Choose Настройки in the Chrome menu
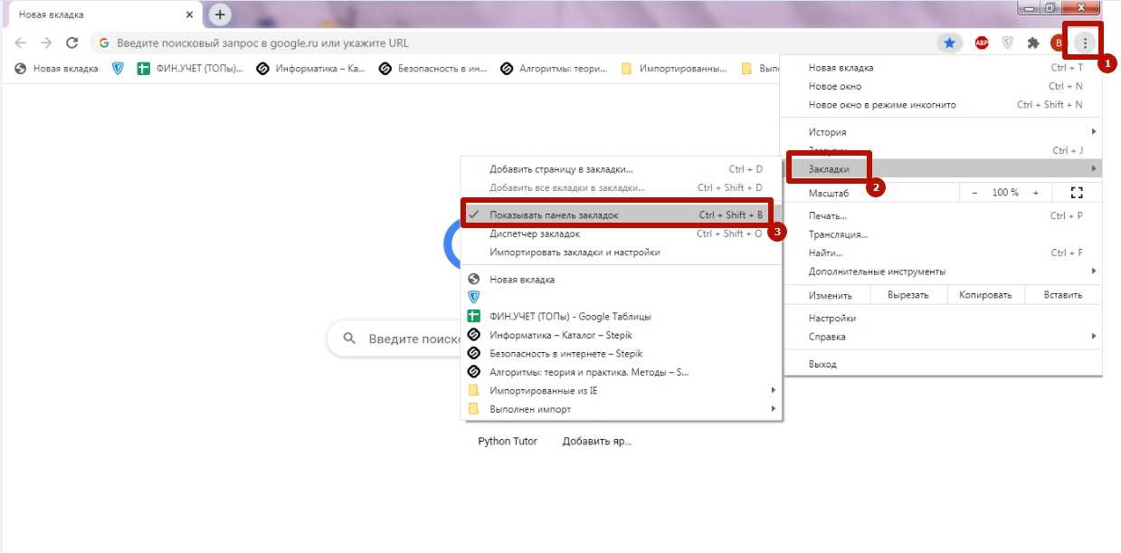This screenshot has height=553, width=1121. click(x=832, y=319)
